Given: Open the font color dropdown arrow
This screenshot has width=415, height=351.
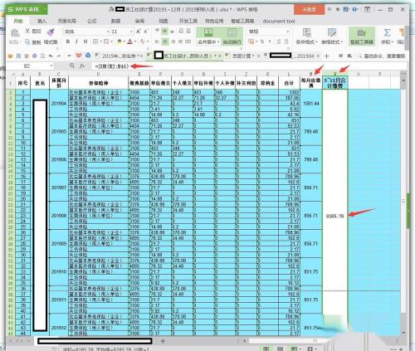Looking at the screenshot, I should (134, 41).
